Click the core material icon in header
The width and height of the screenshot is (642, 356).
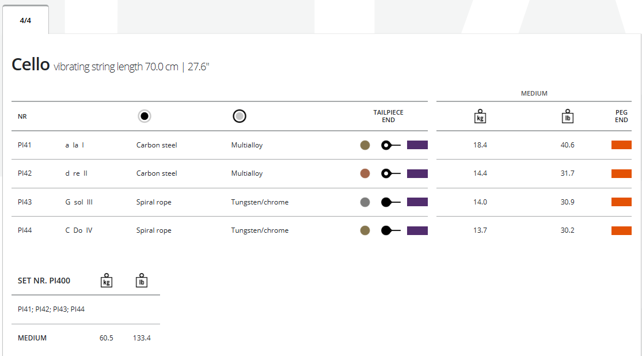pos(145,116)
